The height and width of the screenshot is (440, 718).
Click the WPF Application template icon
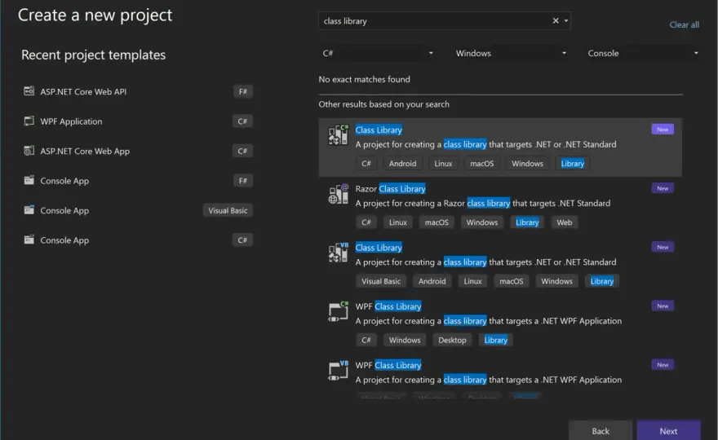point(29,121)
